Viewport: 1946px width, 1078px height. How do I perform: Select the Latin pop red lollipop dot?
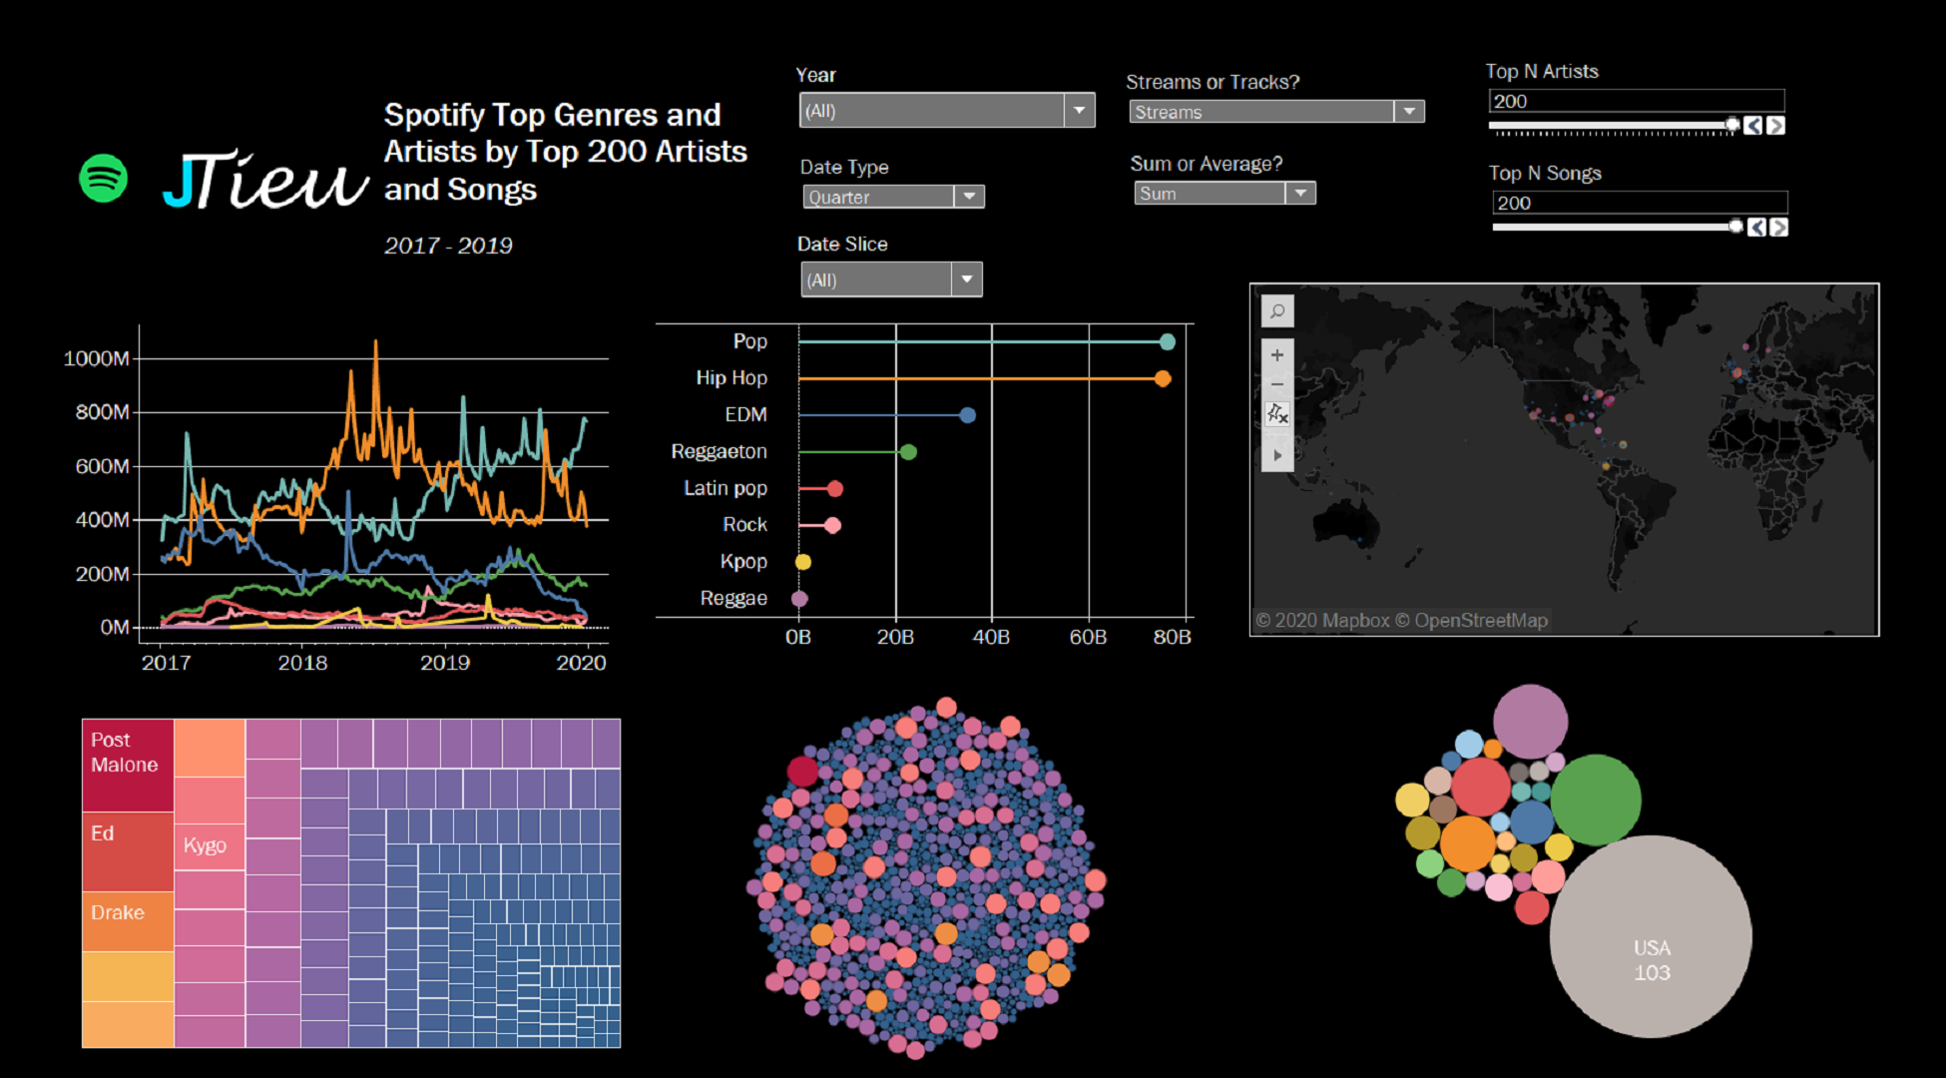pos(835,489)
